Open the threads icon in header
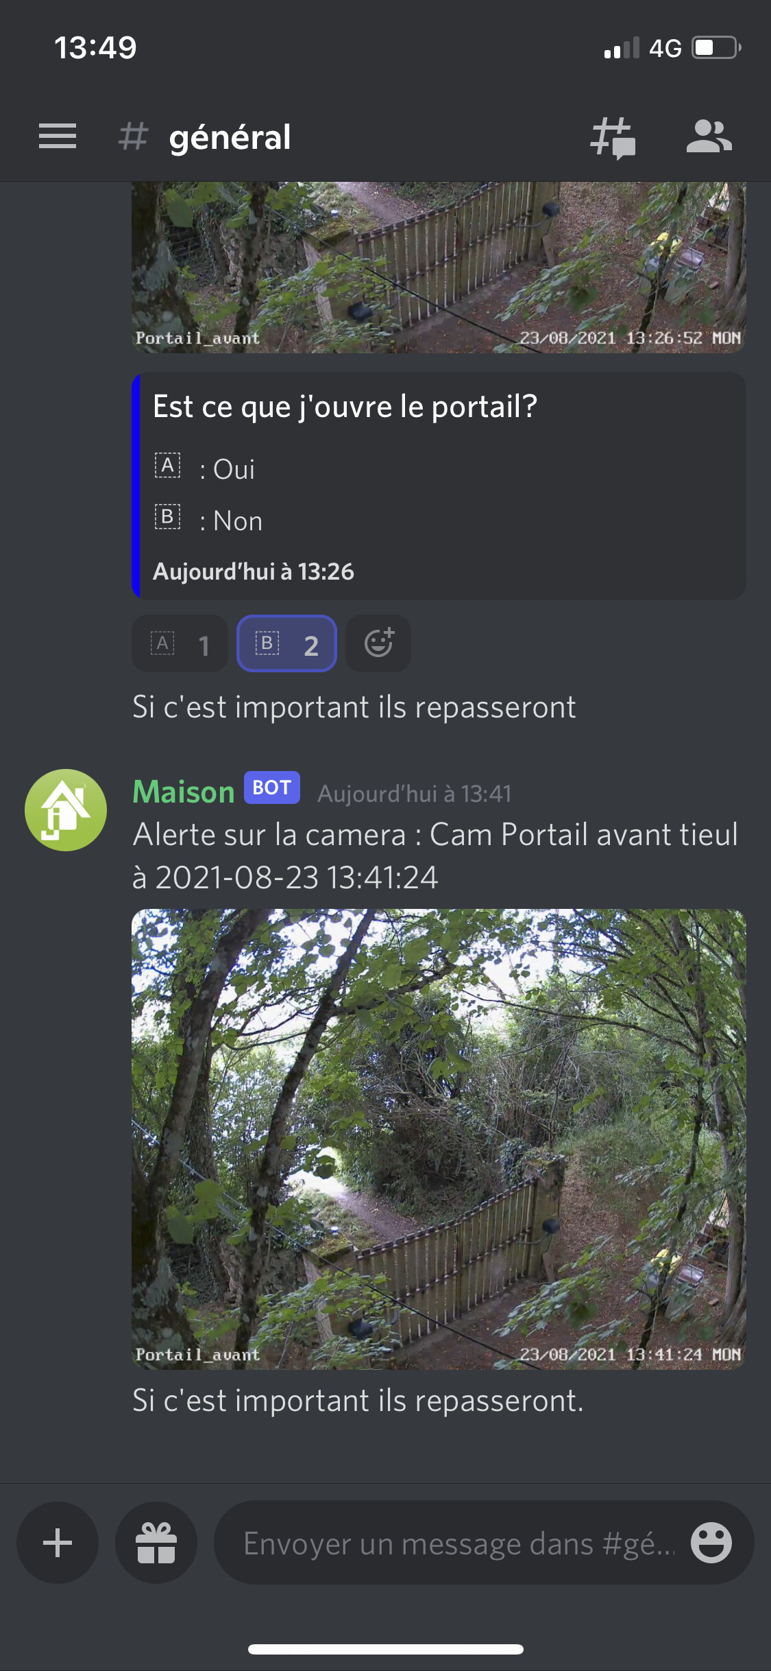This screenshot has height=1671, width=771. click(x=613, y=137)
